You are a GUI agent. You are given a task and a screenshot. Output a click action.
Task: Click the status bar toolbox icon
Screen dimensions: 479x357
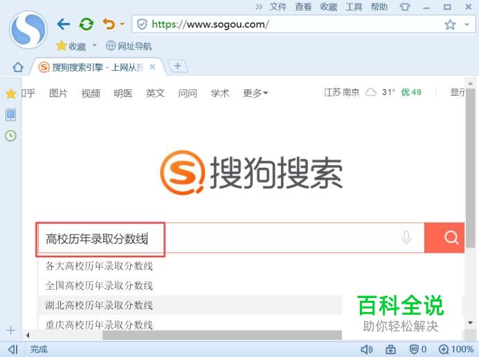pyautogui.click(x=390, y=349)
